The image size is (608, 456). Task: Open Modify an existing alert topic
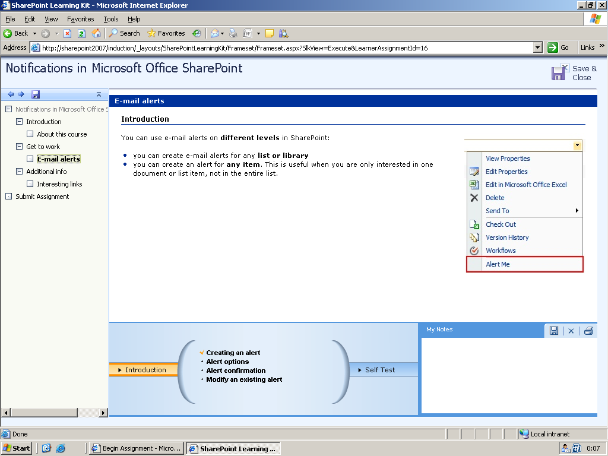(244, 379)
